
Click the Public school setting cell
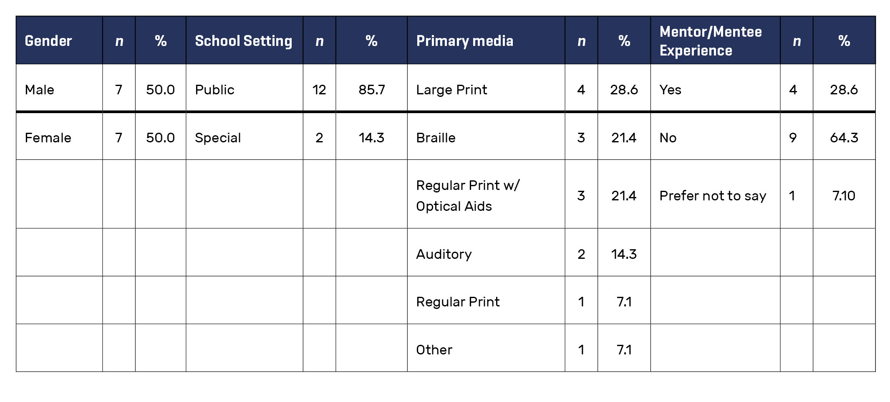click(214, 90)
